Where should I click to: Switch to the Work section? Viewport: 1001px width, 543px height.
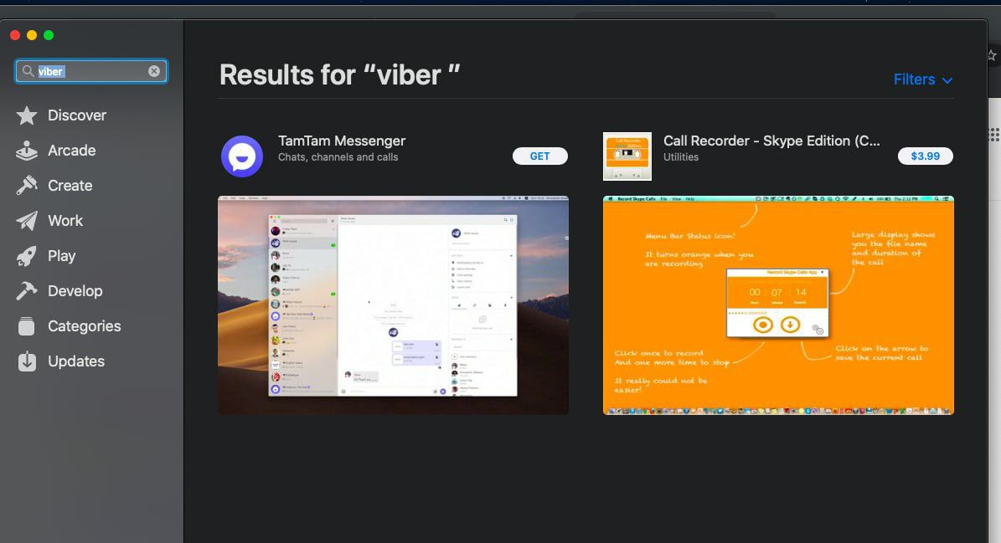tap(65, 221)
